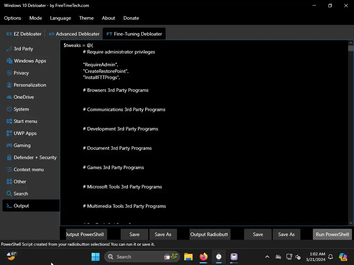Show hidden system tray icons
The image size is (354, 265).
click(x=267, y=257)
